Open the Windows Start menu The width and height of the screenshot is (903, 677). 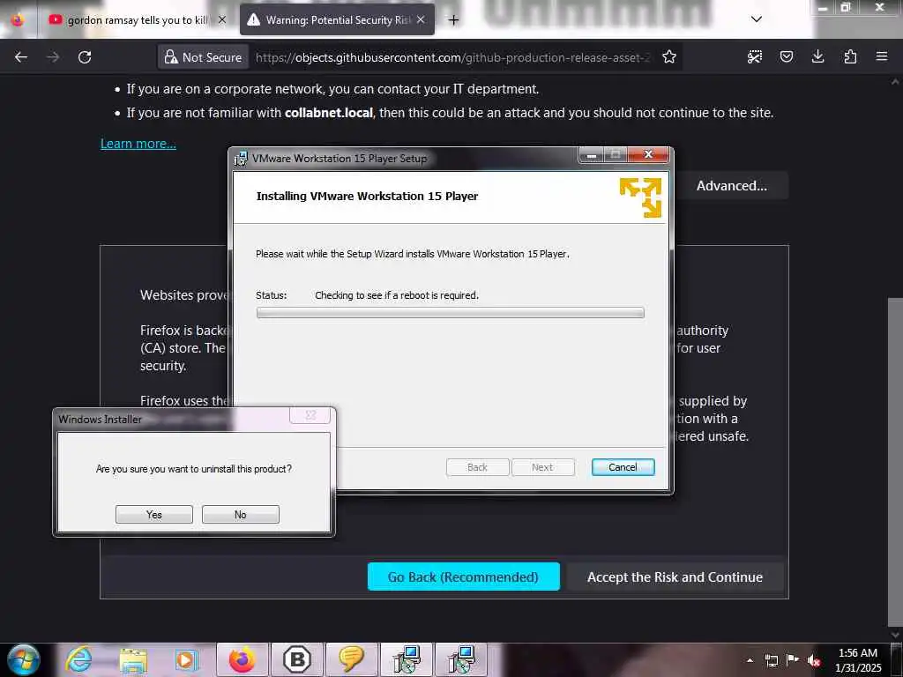24,659
